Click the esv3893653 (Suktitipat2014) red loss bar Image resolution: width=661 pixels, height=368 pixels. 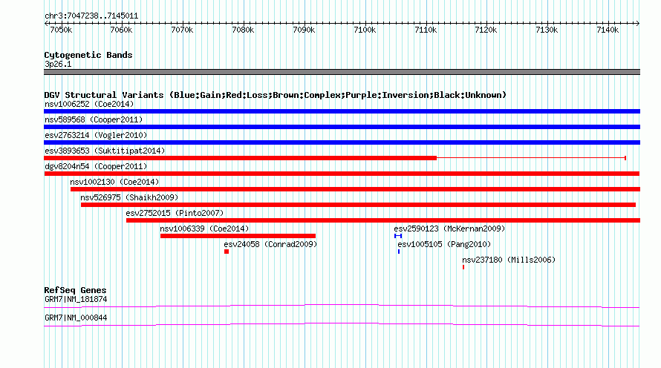pyautogui.click(x=241, y=158)
